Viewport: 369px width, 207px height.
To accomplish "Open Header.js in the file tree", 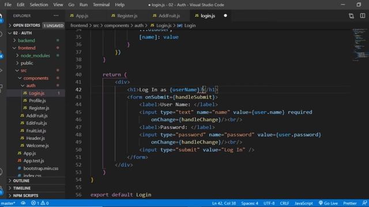I will click(35, 138).
